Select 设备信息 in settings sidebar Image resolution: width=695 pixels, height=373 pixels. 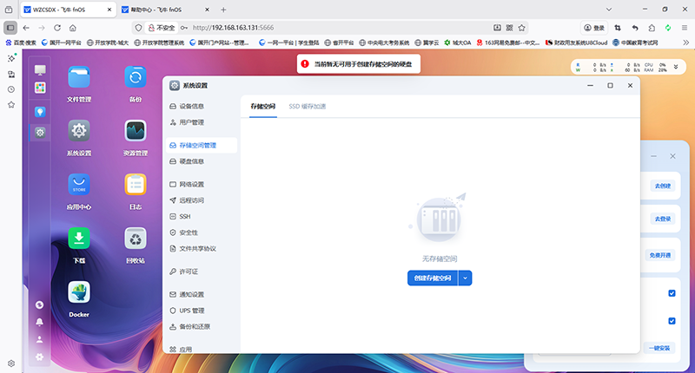[202, 106]
